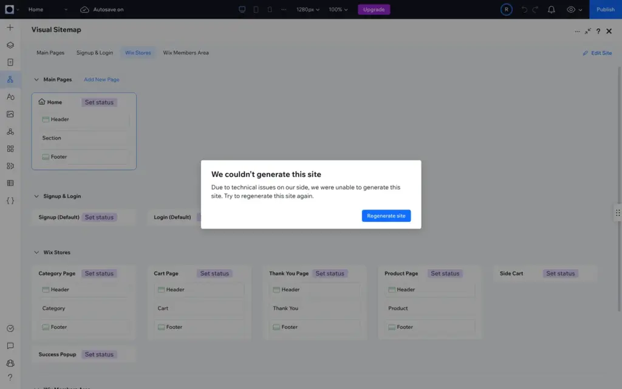The image size is (622, 389).
Task: Click the Edit Site link
Action: (597, 53)
